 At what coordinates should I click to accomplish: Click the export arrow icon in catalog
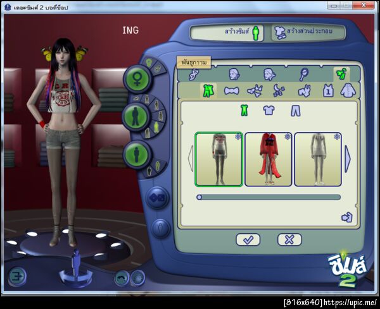pos(347,217)
